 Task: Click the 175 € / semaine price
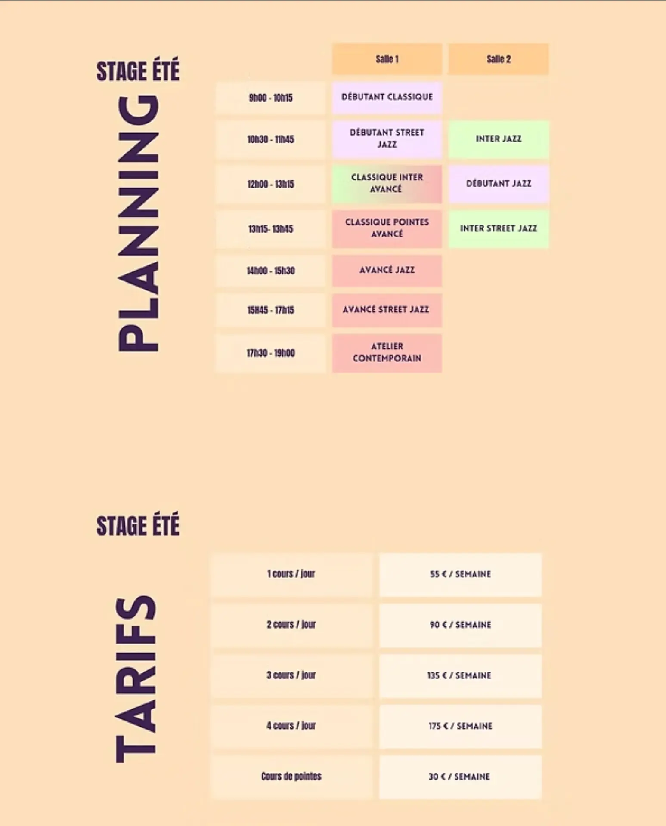[x=460, y=727]
